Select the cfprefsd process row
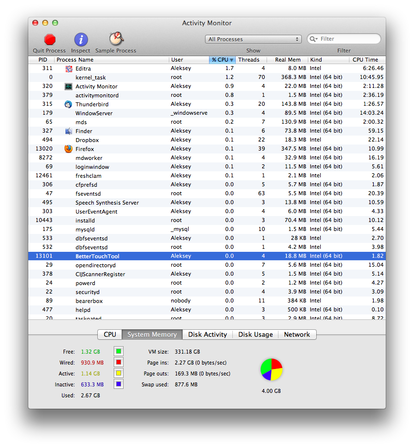Viewport: 414px width, 448px height. [x=207, y=185]
